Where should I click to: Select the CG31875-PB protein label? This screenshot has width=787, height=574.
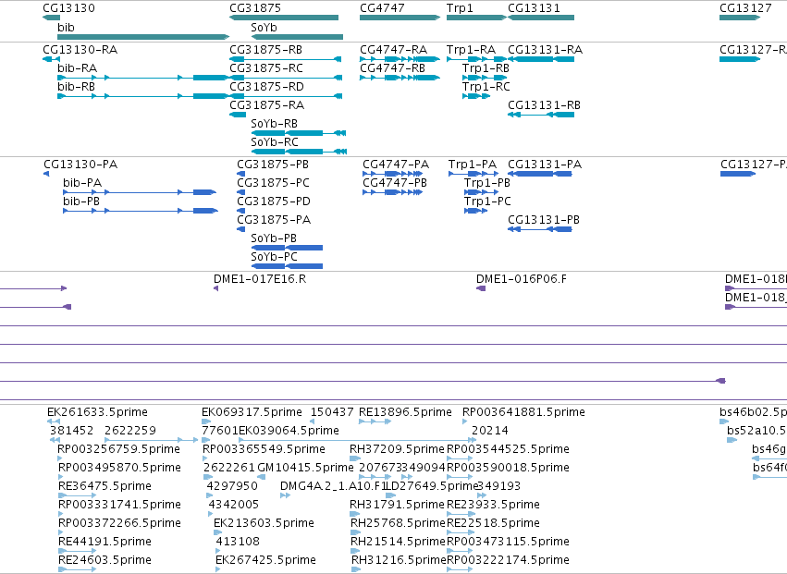(273, 165)
